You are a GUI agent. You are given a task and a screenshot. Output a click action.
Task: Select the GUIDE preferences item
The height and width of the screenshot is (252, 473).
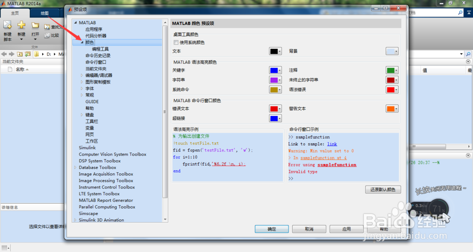(92, 102)
